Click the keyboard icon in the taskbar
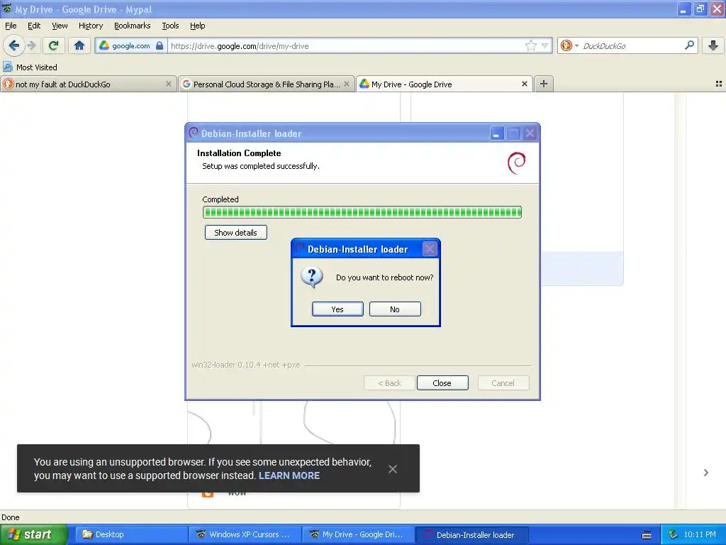This screenshot has height=545, width=726. tap(647, 535)
